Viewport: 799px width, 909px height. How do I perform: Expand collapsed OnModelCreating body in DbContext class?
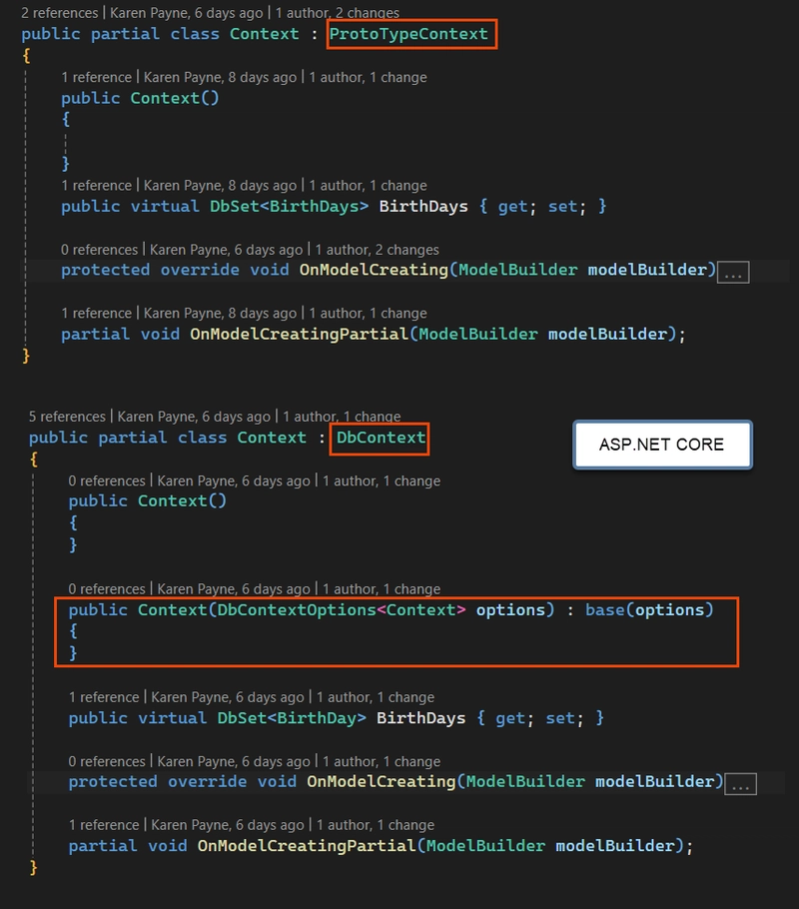pos(740,784)
